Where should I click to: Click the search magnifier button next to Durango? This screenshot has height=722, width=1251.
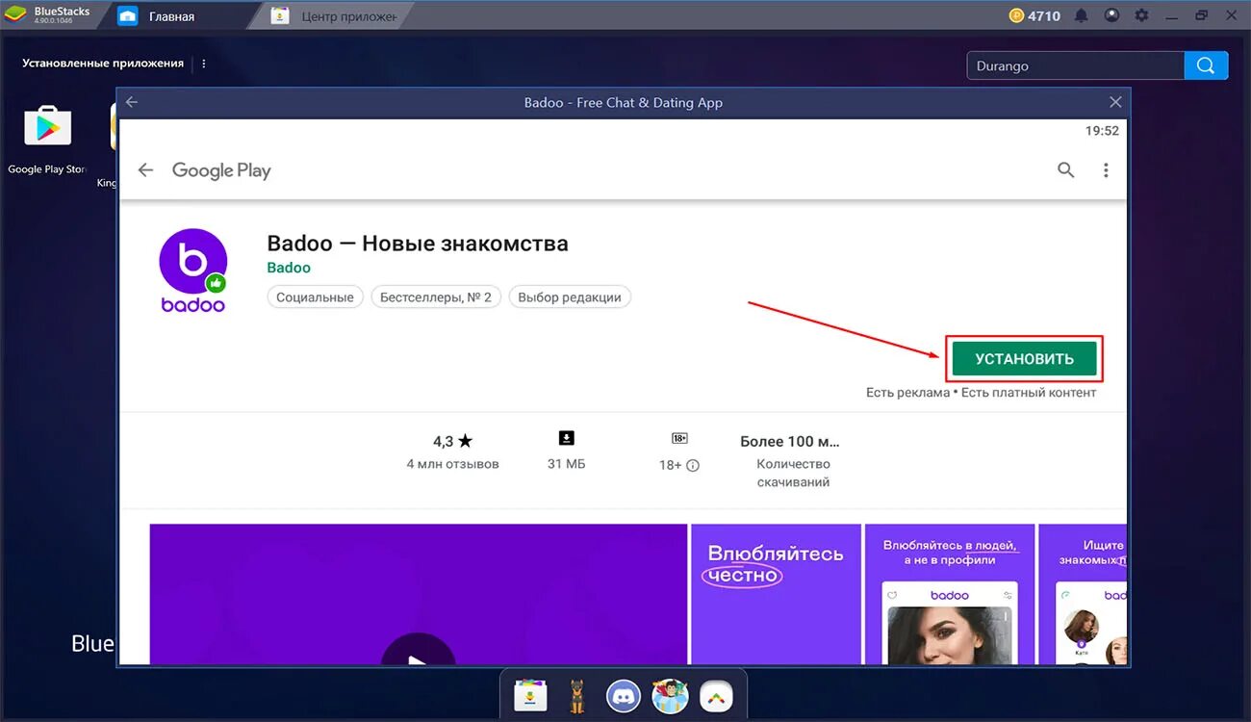1206,65
